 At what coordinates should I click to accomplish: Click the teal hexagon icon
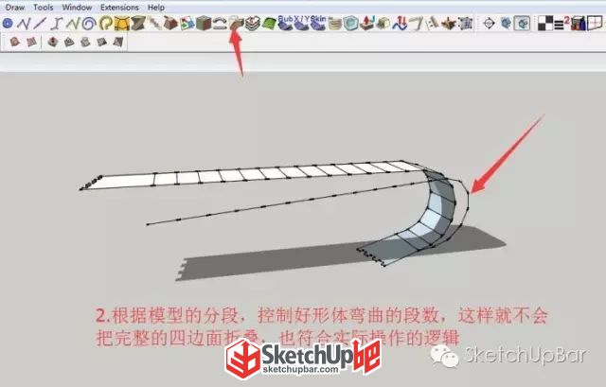coord(350,24)
